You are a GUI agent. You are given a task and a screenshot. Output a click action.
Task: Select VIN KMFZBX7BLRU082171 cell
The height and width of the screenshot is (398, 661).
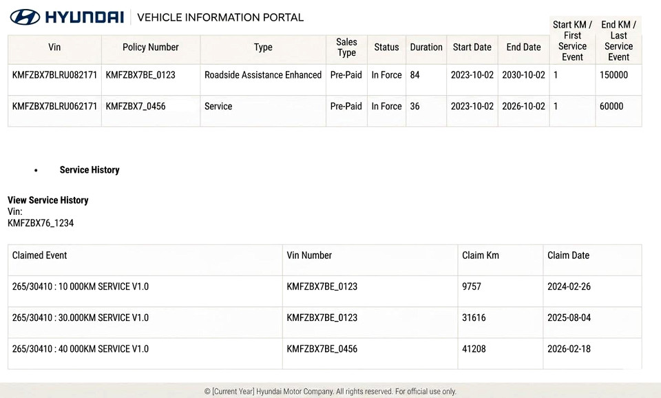point(54,75)
